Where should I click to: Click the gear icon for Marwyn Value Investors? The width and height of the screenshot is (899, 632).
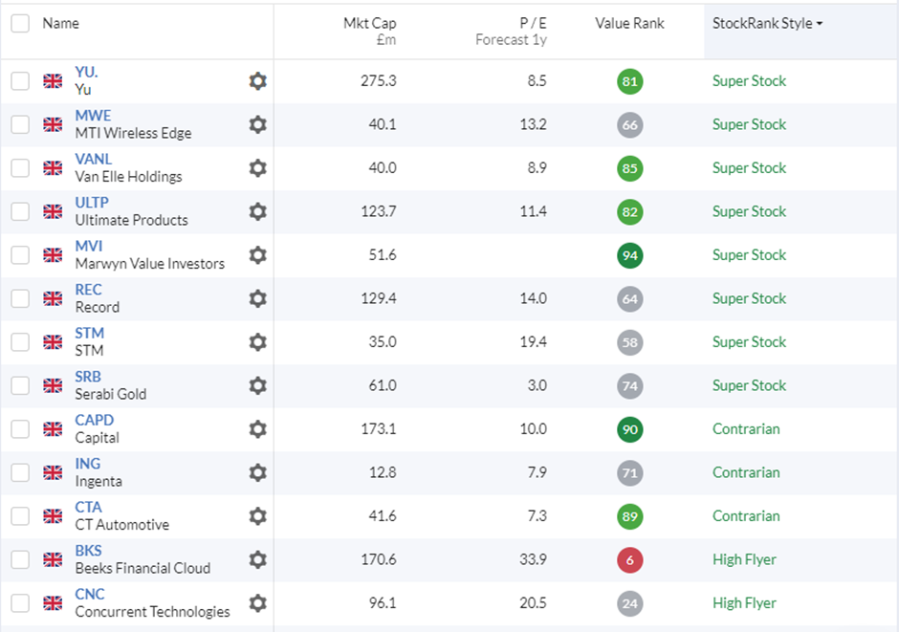point(257,255)
